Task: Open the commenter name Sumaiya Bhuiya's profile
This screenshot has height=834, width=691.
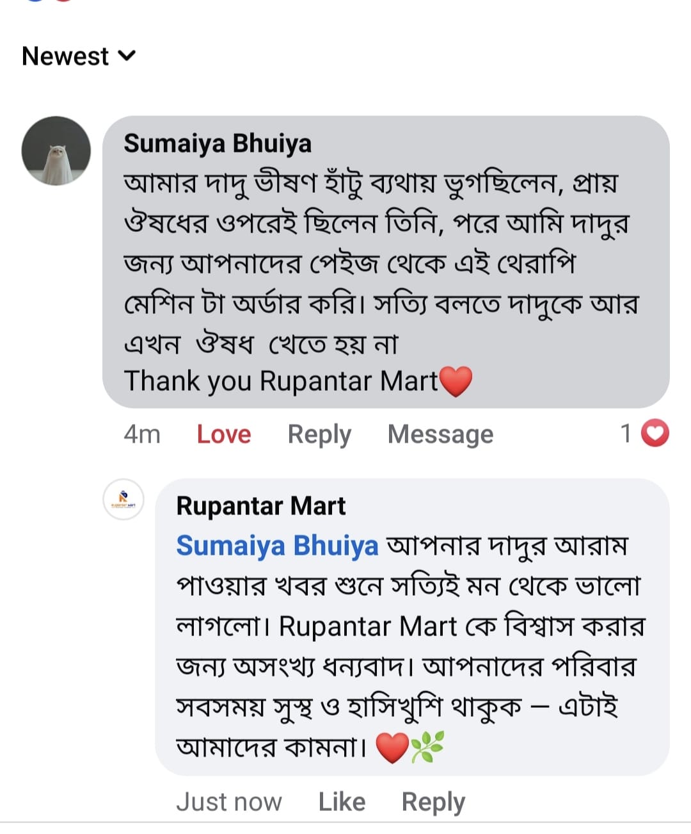Action: click(218, 143)
